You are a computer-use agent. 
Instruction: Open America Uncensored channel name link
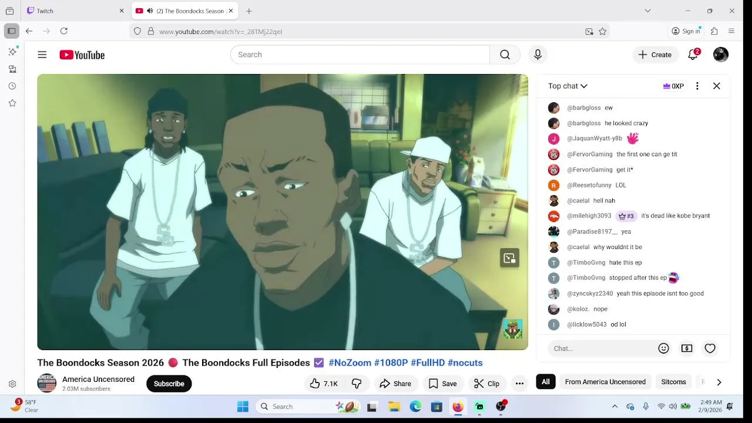click(x=98, y=380)
